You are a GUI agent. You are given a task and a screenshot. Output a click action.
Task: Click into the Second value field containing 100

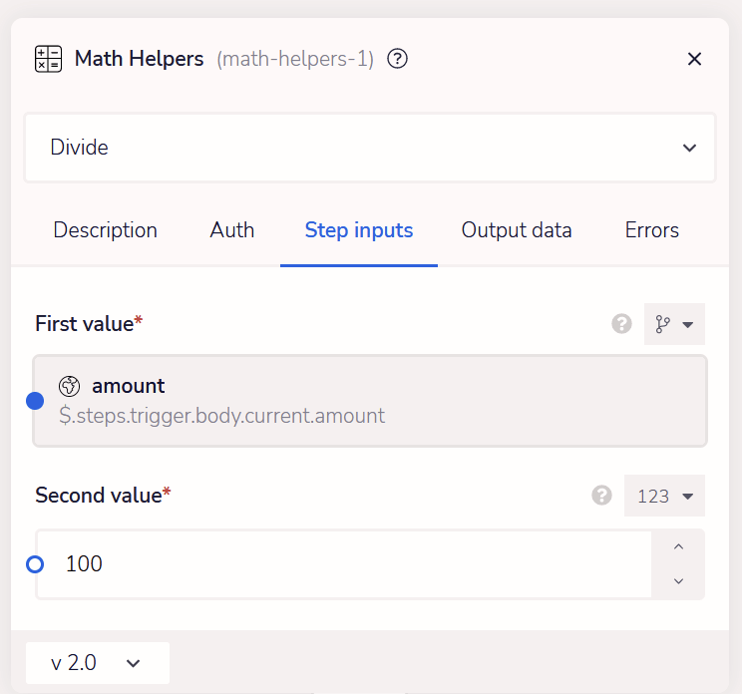[344, 564]
